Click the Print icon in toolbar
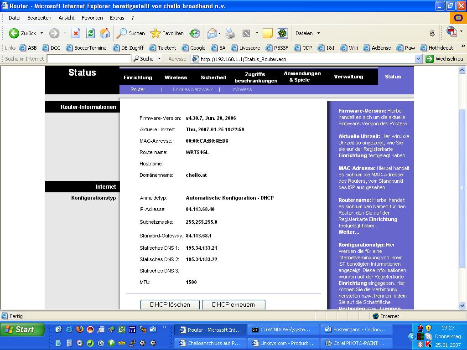Viewport: 467px width, 350px height. [230, 33]
